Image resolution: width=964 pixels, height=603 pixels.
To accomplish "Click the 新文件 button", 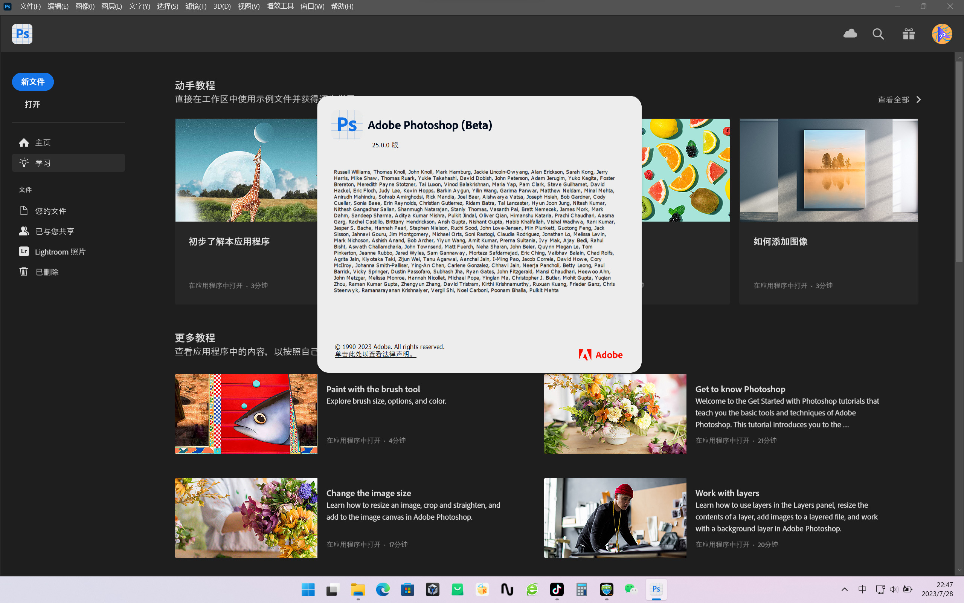I will (x=33, y=82).
